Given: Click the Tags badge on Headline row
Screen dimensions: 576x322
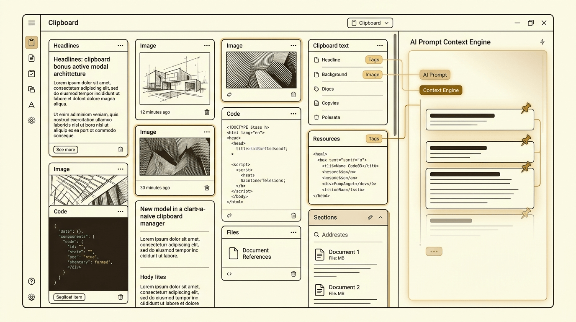Looking at the screenshot, I should (374, 60).
